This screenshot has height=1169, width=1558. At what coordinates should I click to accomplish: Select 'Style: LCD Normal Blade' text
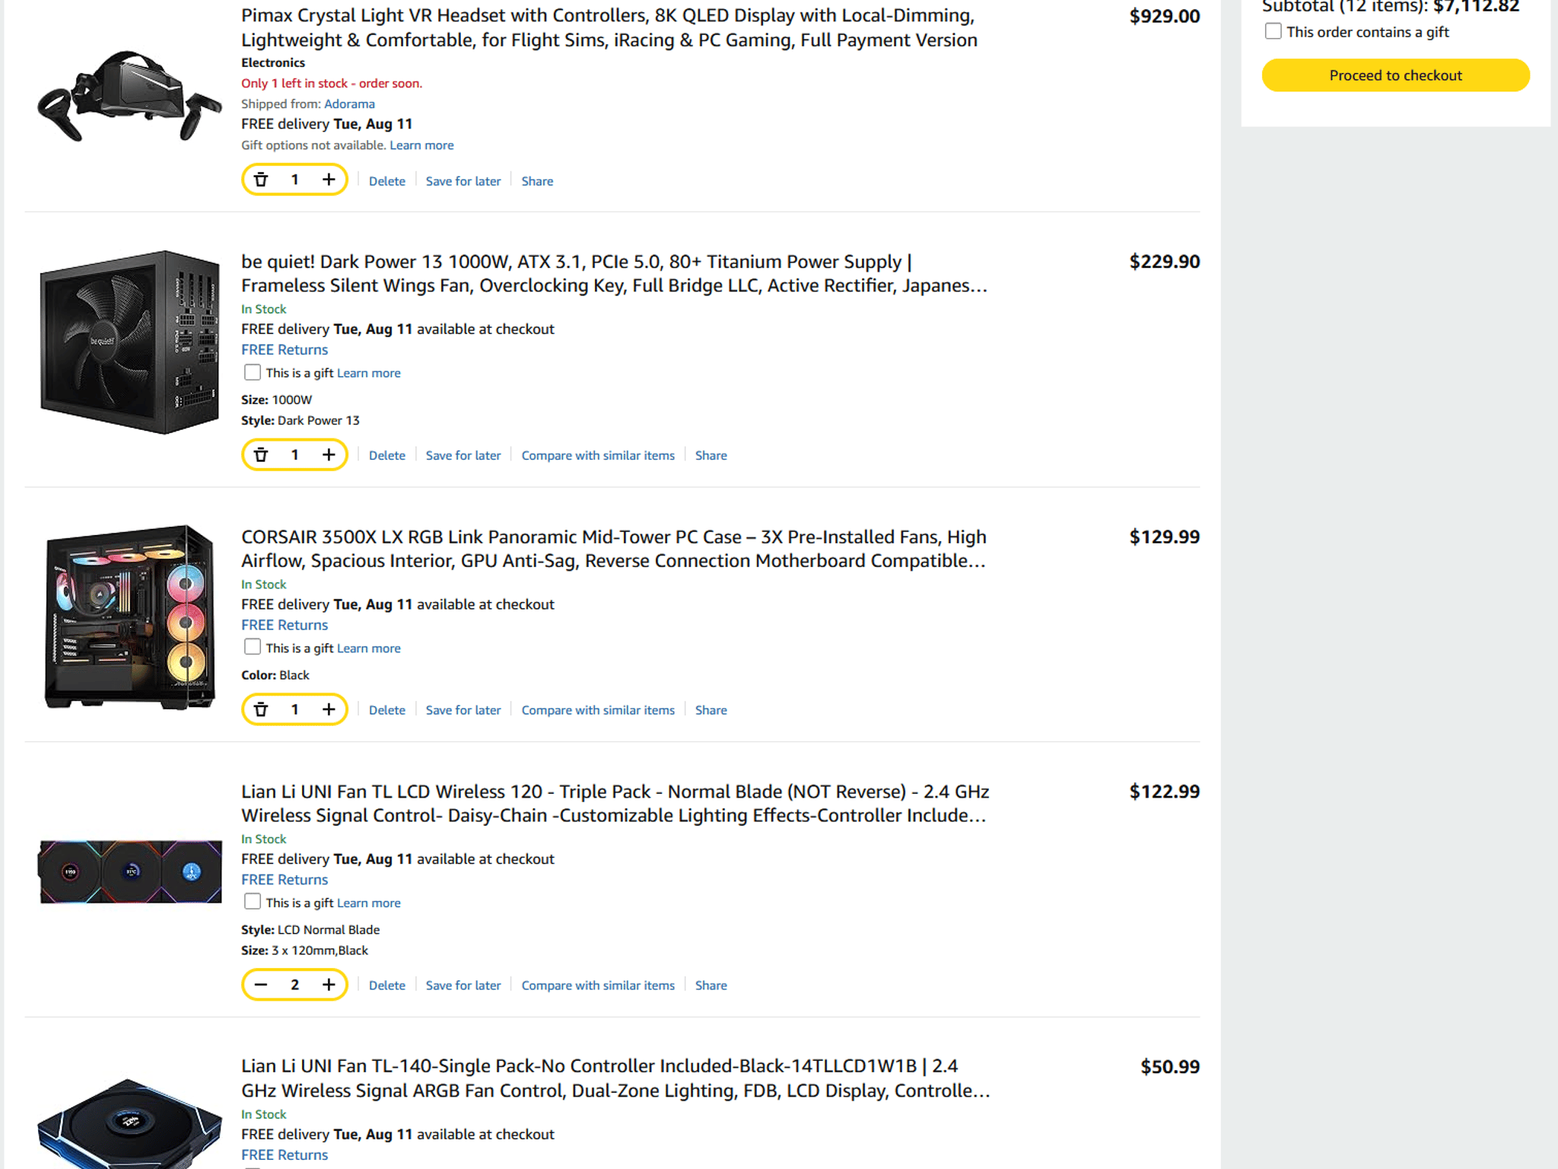[x=310, y=930]
